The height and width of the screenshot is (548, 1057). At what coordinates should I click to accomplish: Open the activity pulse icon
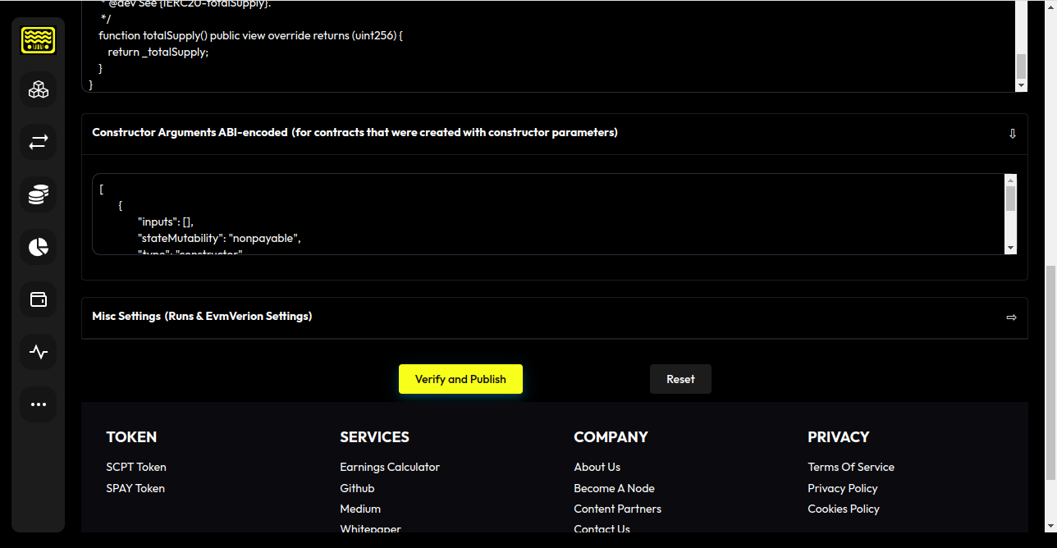[38, 353]
